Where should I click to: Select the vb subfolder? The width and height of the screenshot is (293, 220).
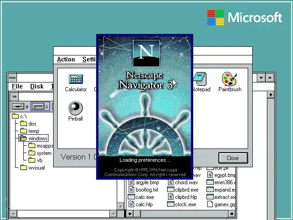pos(35,160)
